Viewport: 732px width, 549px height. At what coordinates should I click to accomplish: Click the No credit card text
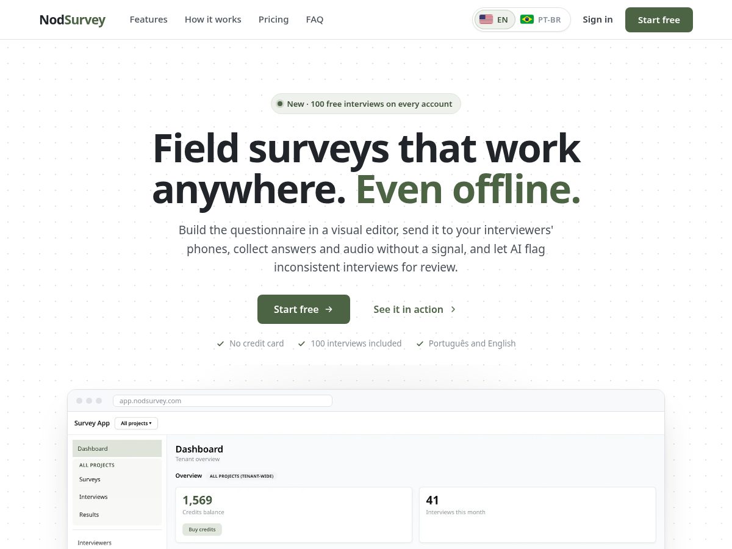pyautogui.click(x=257, y=343)
